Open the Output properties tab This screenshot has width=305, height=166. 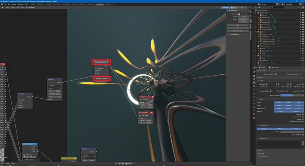coord(254,79)
